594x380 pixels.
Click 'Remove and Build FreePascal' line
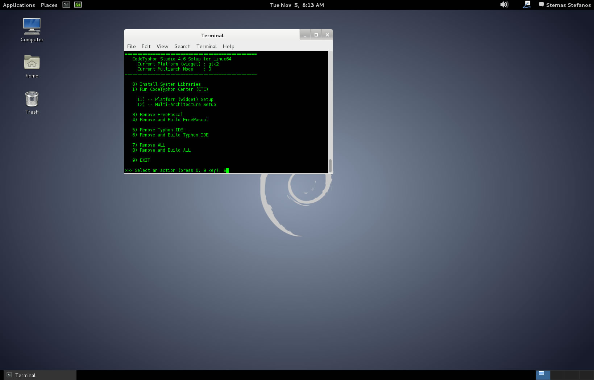coord(170,120)
